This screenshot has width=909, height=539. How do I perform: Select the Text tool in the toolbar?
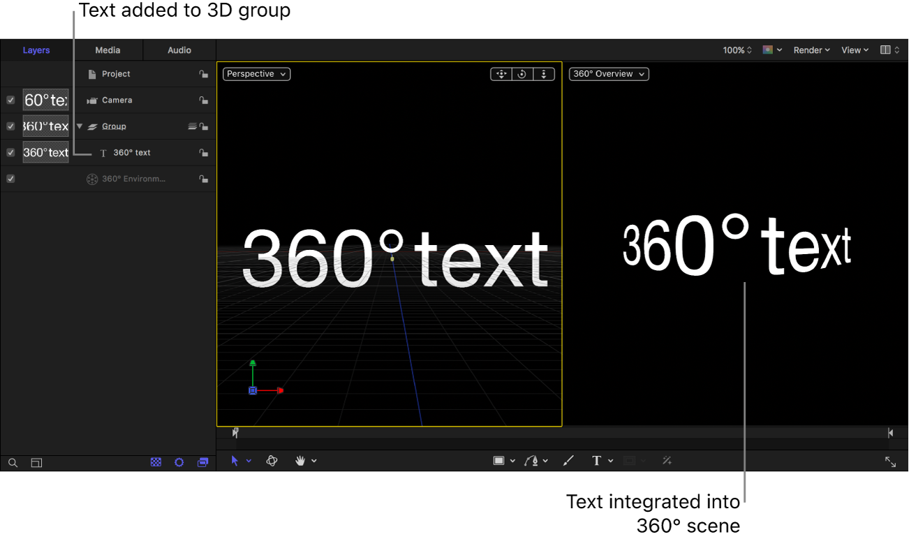click(597, 461)
